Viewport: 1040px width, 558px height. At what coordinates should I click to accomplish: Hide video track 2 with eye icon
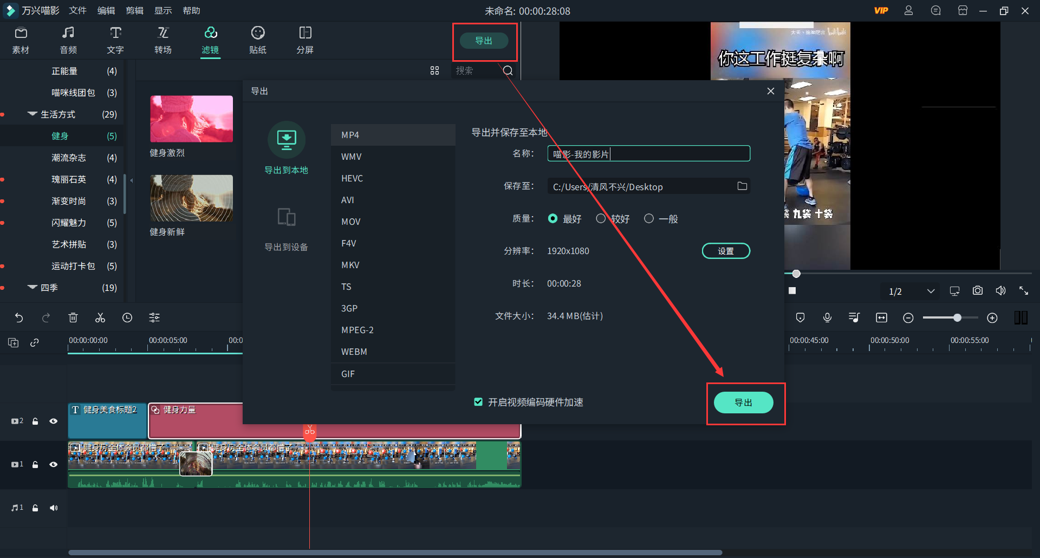tap(54, 421)
